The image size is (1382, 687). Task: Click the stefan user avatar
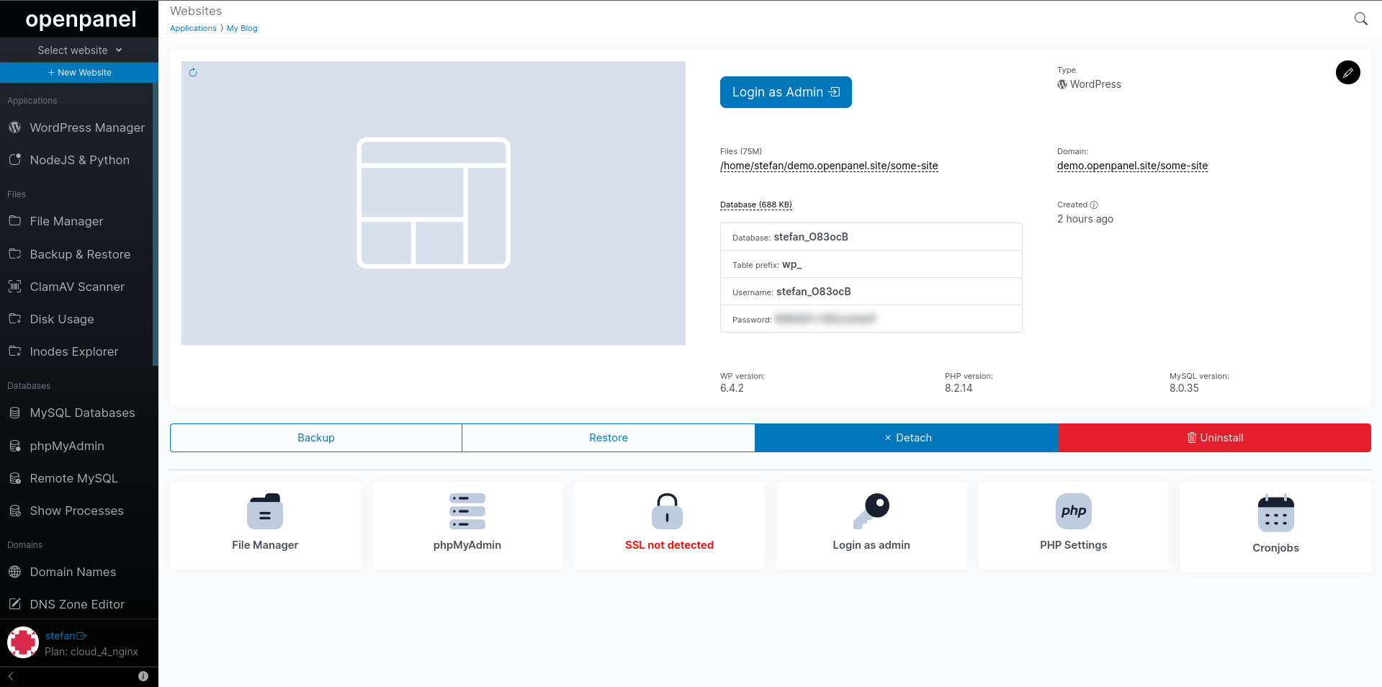[23, 642]
